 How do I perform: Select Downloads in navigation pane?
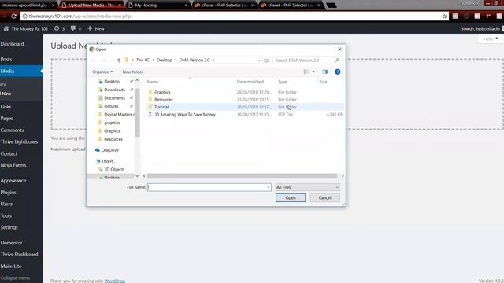[114, 90]
